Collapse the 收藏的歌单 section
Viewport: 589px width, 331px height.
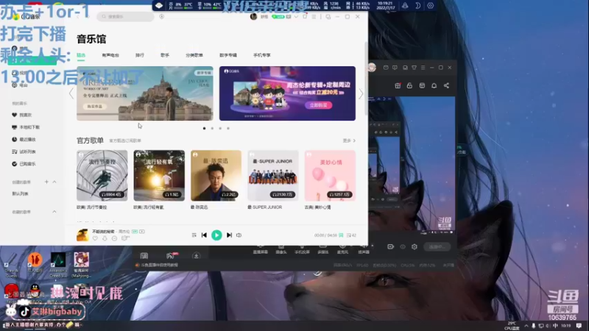[x=54, y=212]
